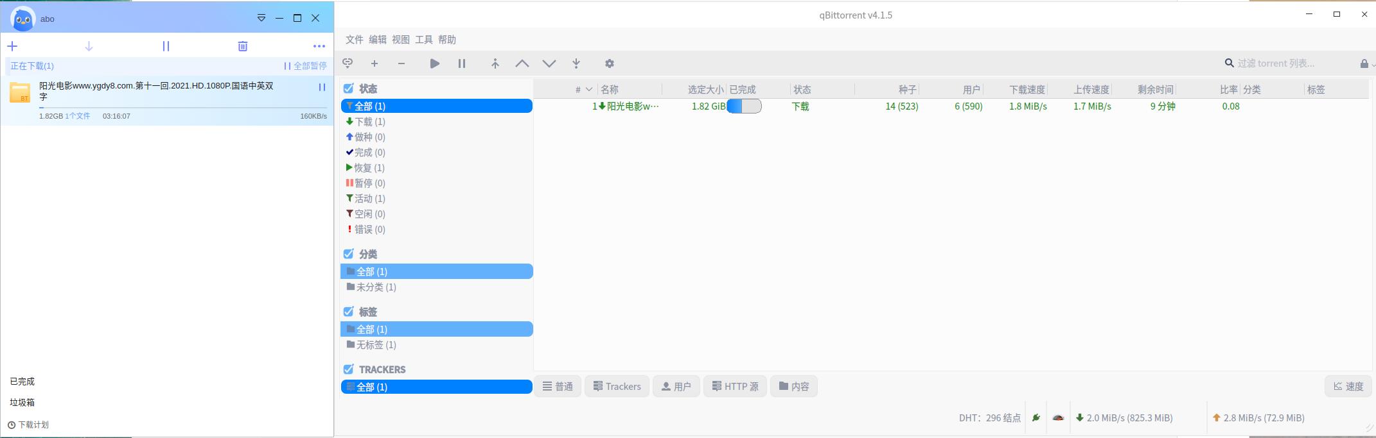Delete task with trash icon in abo
The image size is (1376, 438).
pyautogui.click(x=243, y=46)
